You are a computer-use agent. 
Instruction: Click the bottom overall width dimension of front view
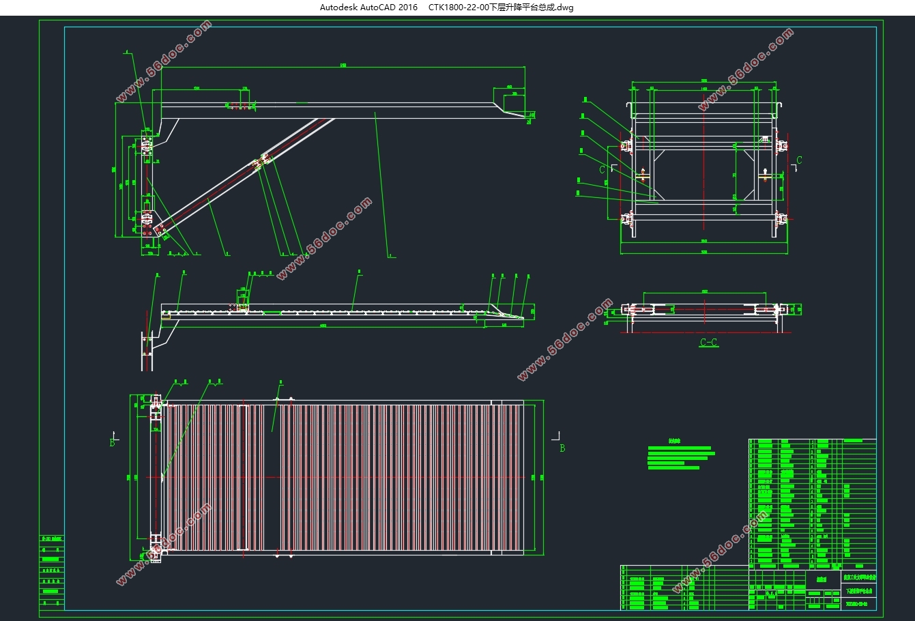click(705, 252)
